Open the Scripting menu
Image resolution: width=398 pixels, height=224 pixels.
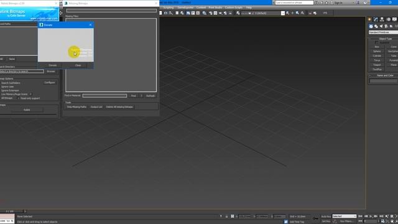pyautogui.click(x=169, y=7)
